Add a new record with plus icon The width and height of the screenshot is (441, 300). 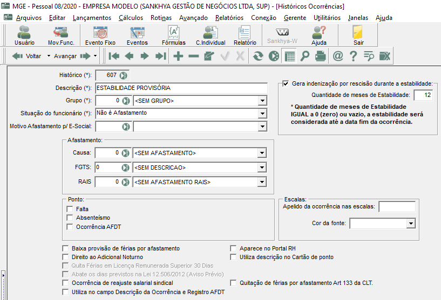point(178,56)
